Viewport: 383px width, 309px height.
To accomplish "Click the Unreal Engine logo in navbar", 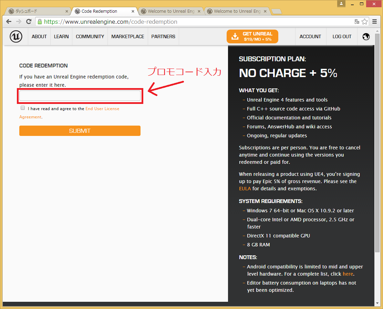I will (16, 36).
